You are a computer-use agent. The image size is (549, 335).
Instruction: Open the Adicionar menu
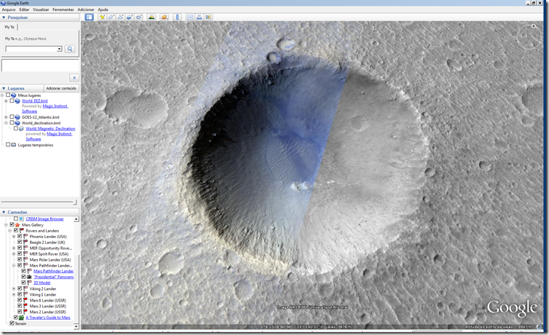coord(86,9)
